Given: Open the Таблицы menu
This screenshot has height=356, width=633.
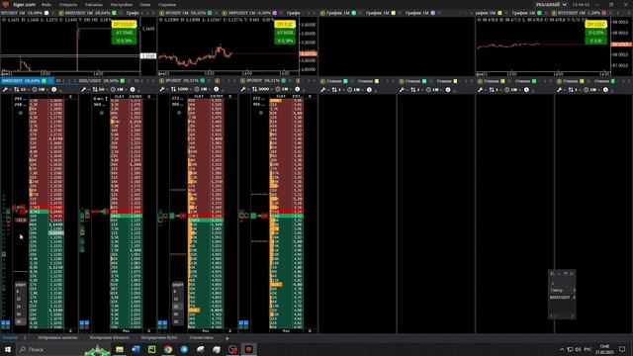Looking at the screenshot, I should [93, 5].
